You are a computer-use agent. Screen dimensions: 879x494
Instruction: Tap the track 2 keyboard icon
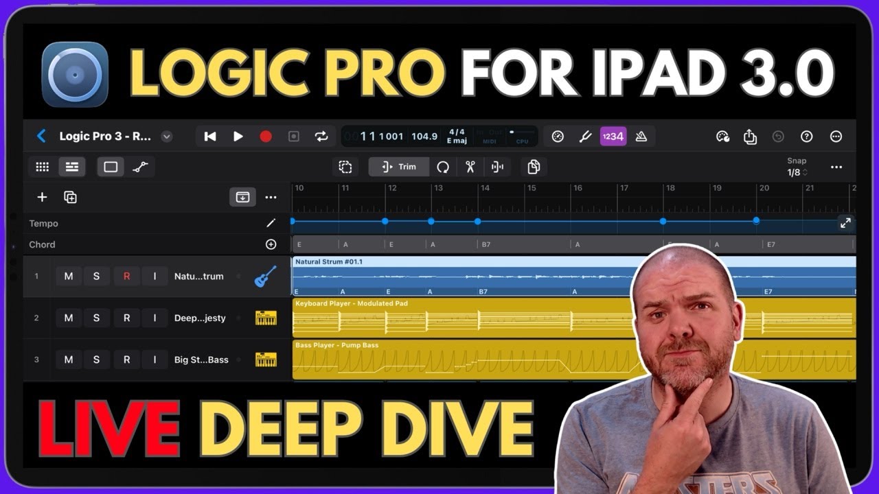point(266,318)
